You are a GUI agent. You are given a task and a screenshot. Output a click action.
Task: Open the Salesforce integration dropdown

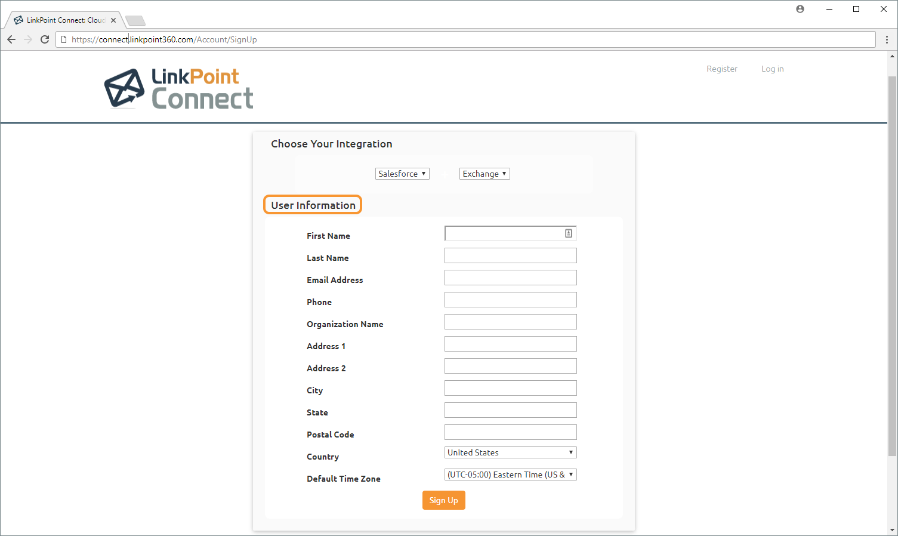pos(402,174)
